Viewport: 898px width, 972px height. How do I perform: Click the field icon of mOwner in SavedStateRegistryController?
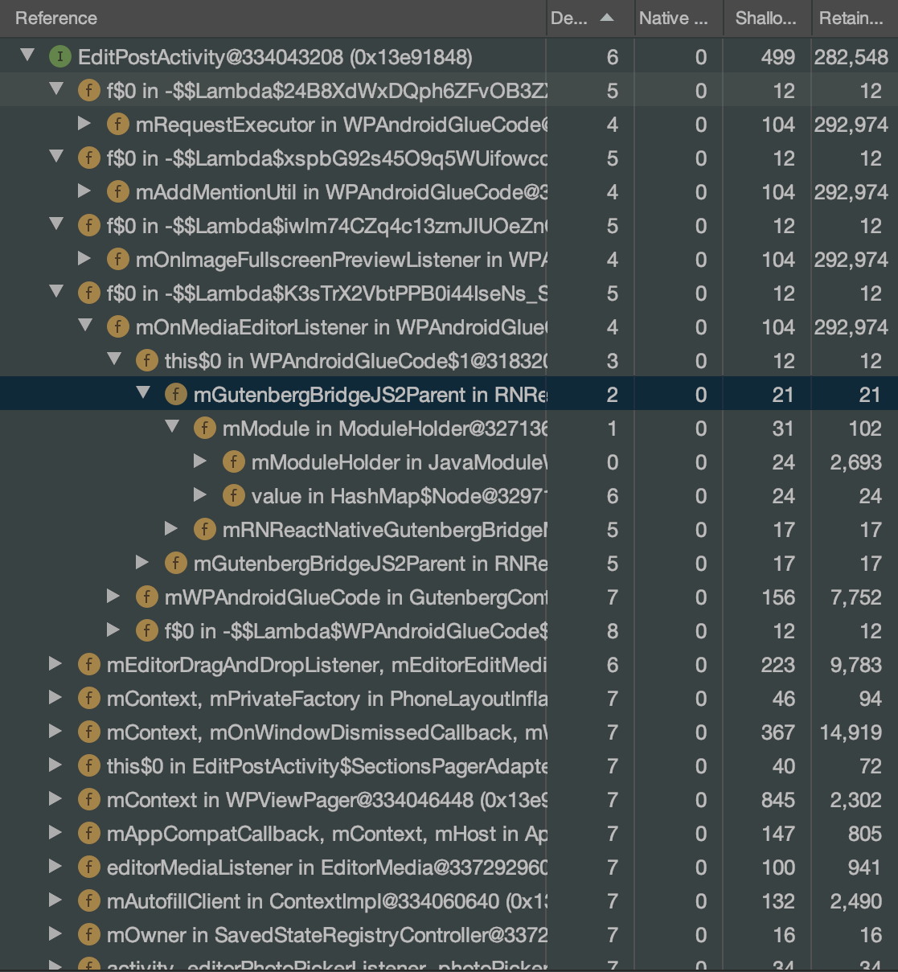coord(88,934)
